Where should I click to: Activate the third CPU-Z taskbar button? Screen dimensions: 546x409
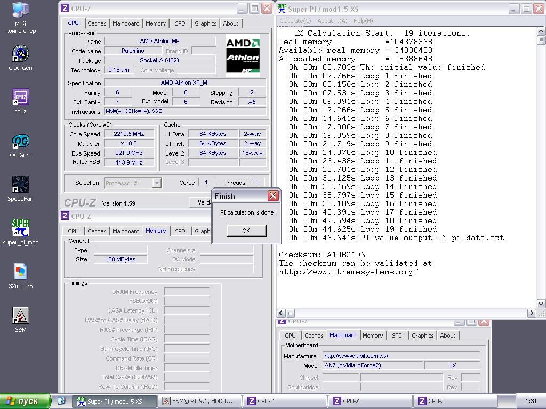tap(455, 401)
